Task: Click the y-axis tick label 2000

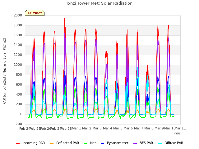Action: 18,15
